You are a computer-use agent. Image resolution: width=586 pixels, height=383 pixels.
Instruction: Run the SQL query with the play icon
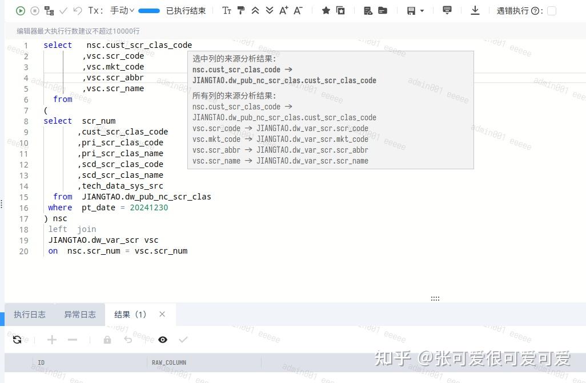pyautogui.click(x=19, y=10)
